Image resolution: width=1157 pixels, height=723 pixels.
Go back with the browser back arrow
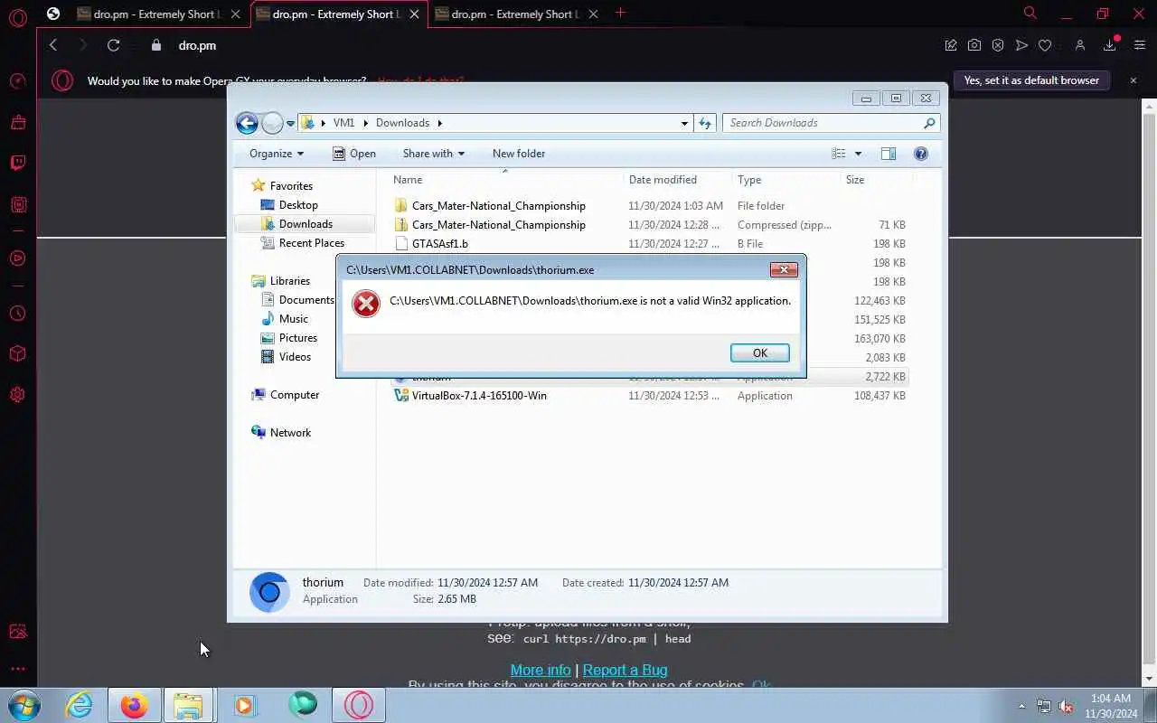point(53,45)
